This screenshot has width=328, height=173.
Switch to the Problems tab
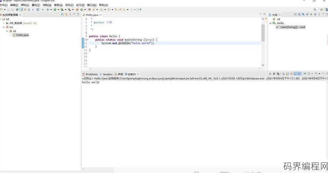90,74
